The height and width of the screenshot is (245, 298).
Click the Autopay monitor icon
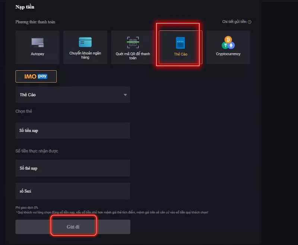(38, 42)
